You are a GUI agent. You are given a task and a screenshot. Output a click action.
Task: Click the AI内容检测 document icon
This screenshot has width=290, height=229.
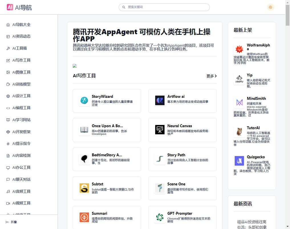pyautogui.click(x=8, y=156)
